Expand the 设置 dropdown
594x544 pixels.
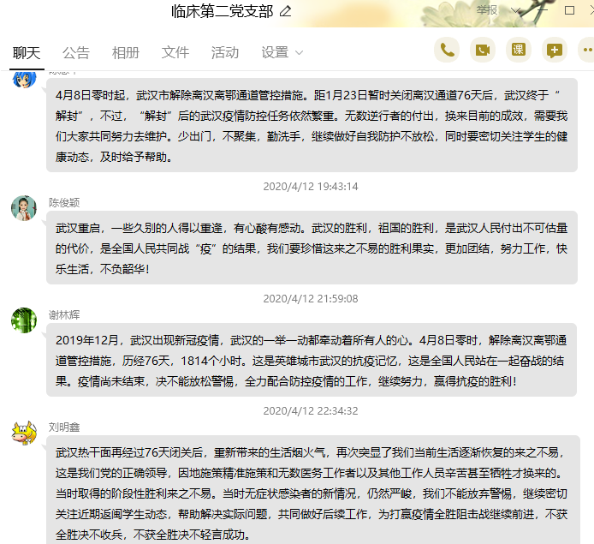click(282, 52)
